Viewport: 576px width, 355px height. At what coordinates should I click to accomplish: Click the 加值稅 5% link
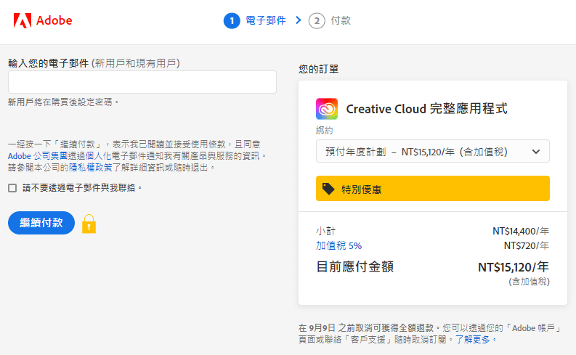coord(338,245)
